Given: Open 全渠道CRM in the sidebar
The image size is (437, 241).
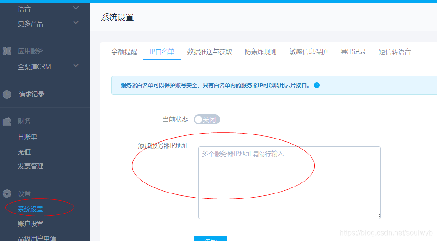Looking at the screenshot, I should coord(34,67).
